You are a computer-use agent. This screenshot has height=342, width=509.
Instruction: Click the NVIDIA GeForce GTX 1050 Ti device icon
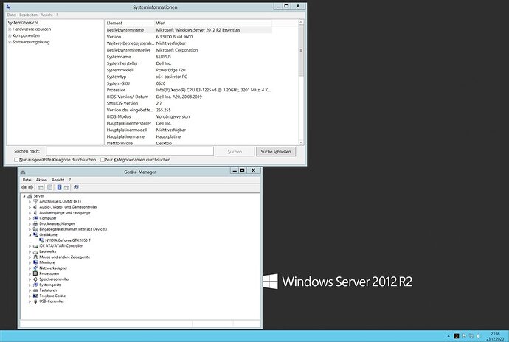(41, 240)
